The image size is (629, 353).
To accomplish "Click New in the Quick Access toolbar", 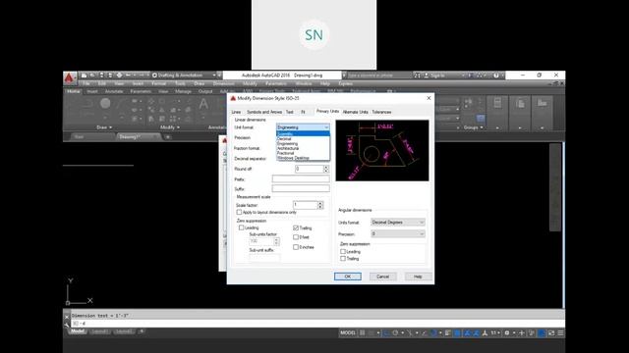I will [x=84, y=76].
